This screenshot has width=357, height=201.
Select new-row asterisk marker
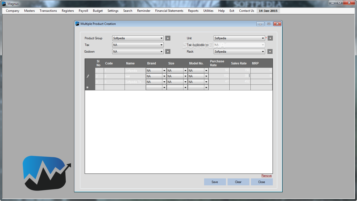88,88
